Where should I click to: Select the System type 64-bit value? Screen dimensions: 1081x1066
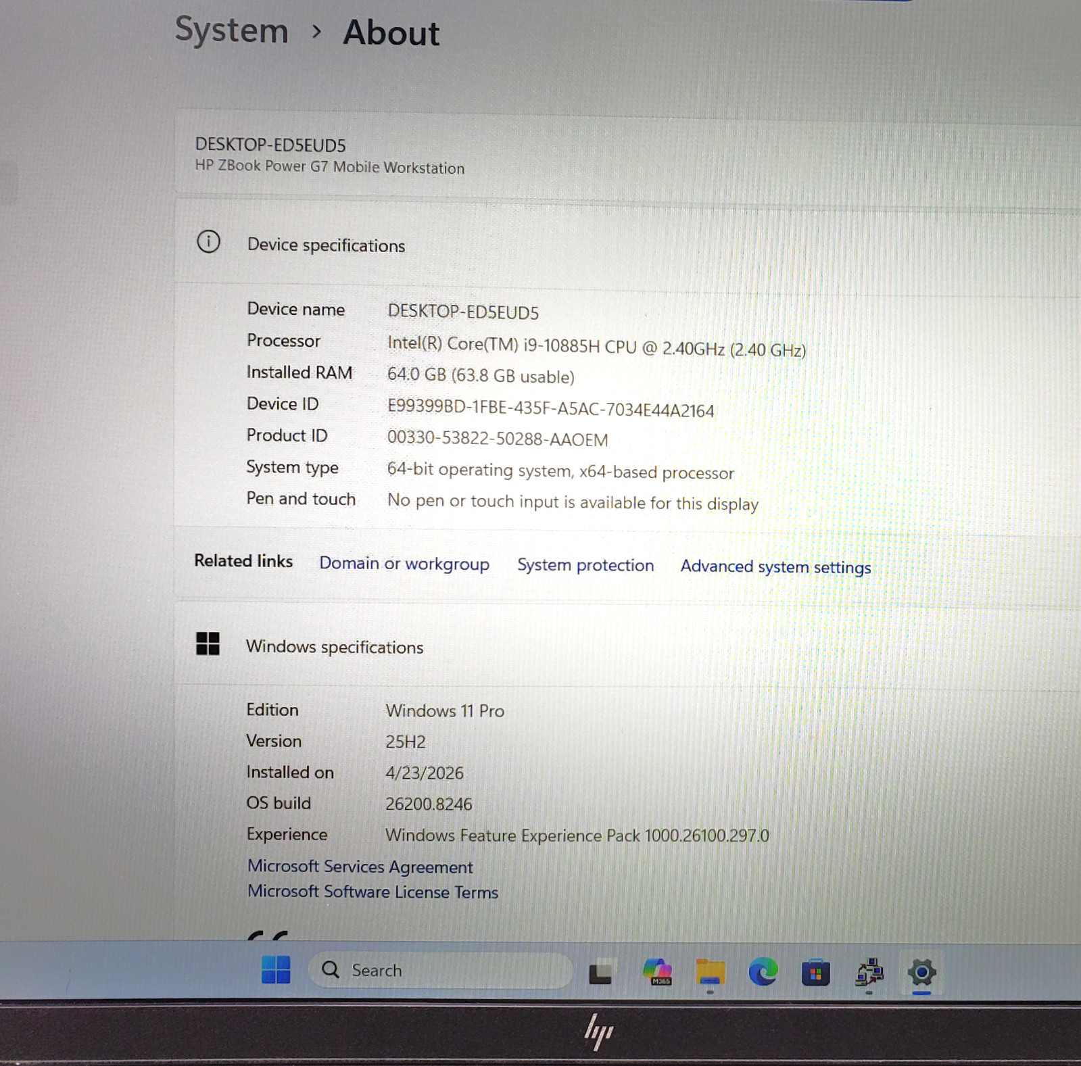click(560, 470)
